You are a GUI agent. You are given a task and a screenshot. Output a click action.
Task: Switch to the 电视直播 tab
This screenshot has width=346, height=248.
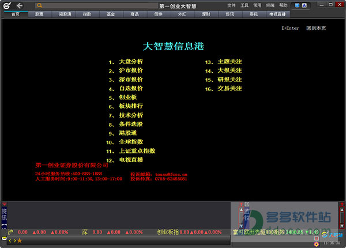click(277, 14)
